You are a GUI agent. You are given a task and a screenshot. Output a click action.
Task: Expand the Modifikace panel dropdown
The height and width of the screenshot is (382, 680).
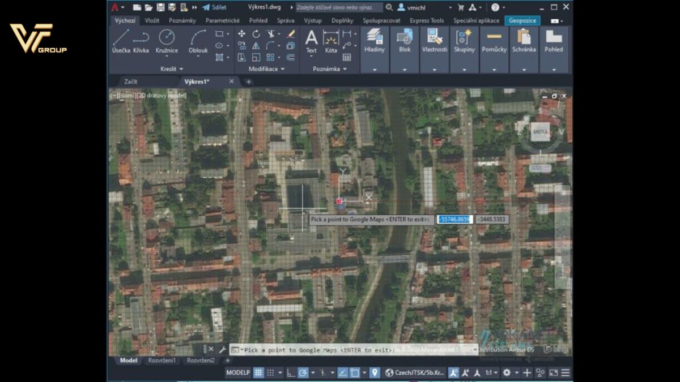point(268,69)
